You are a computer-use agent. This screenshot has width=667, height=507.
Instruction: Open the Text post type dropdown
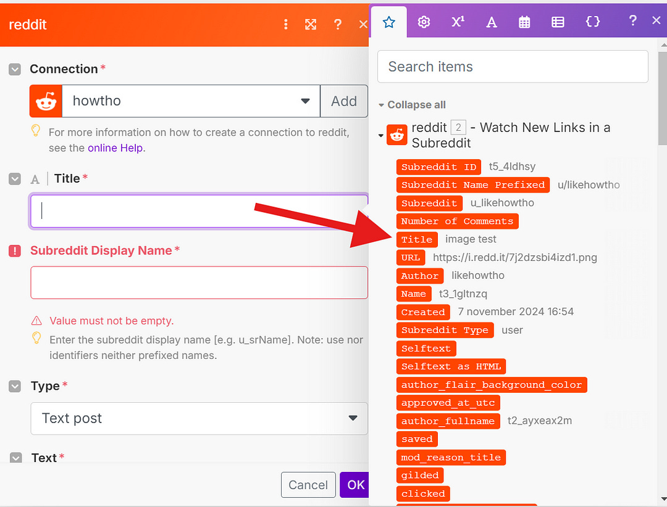[x=199, y=419]
